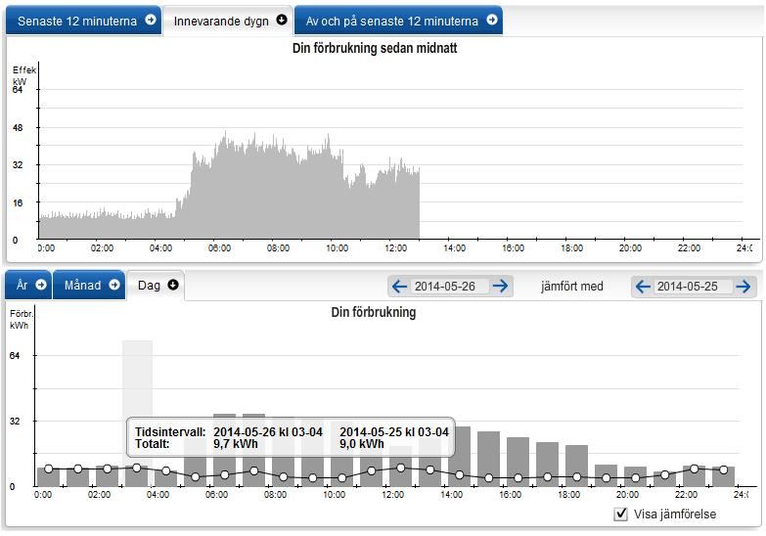
Task: Click the Visa jämförelse label text
Action: point(675,514)
